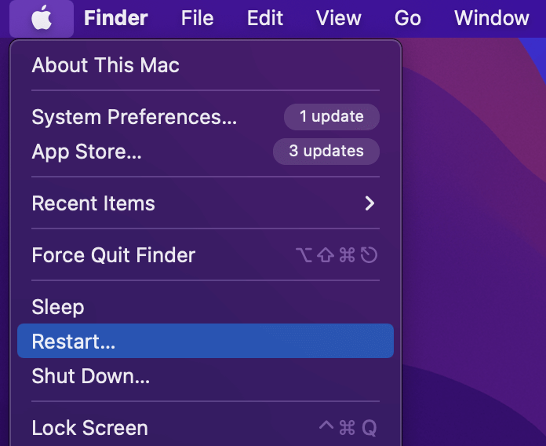The width and height of the screenshot is (546, 446).
Task: Select the highlighted Restart option
Action: coord(73,342)
